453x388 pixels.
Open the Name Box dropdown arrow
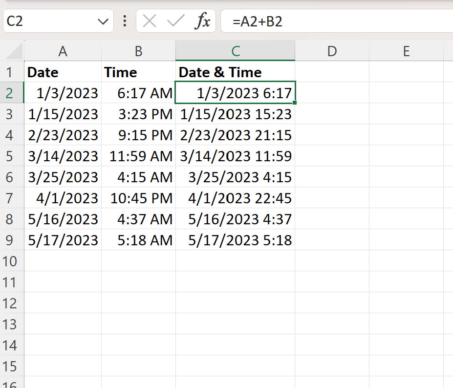click(x=103, y=22)
